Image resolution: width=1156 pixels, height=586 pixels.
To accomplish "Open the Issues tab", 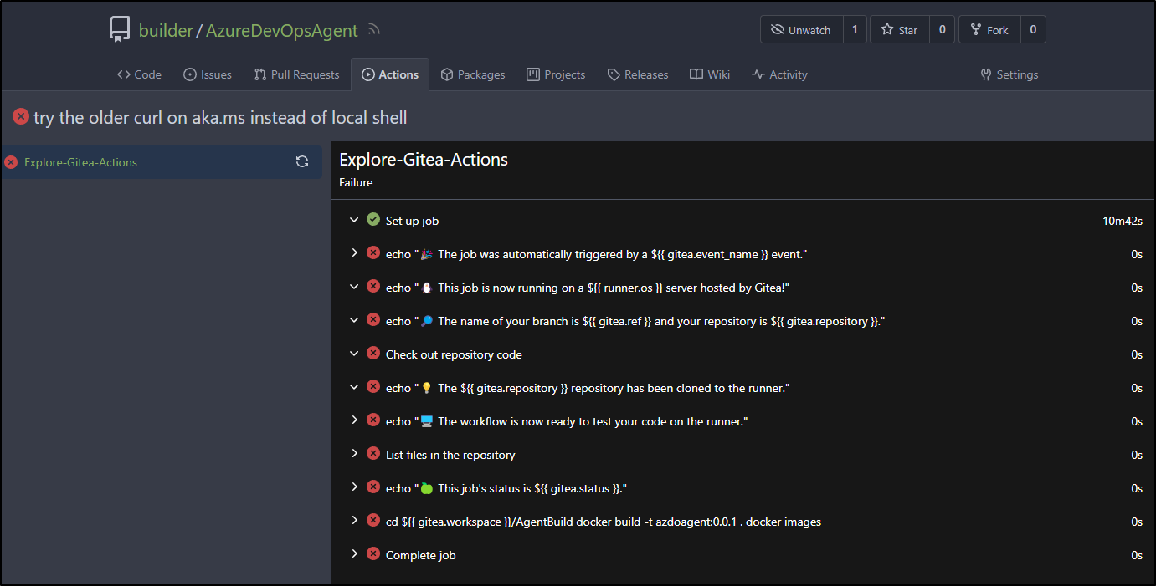I will [x=208, y=74].
